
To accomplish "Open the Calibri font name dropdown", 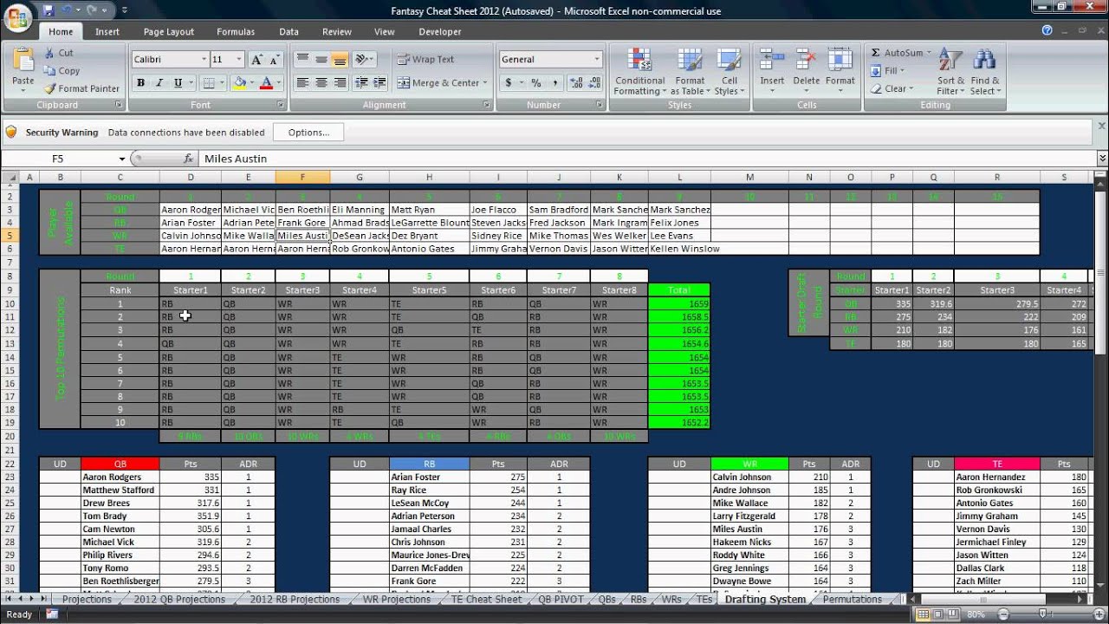I will 204,60.
